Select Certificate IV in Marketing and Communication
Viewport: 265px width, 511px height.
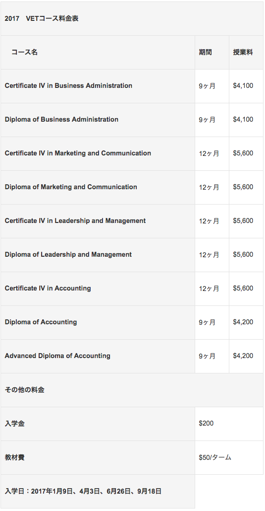pyautogui.click(x=78, y=153)
